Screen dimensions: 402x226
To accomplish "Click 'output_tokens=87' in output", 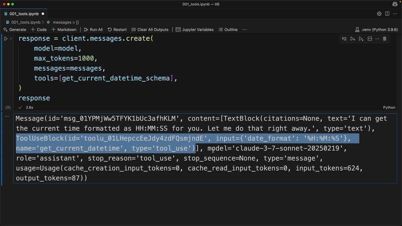I will click(48, 178).
